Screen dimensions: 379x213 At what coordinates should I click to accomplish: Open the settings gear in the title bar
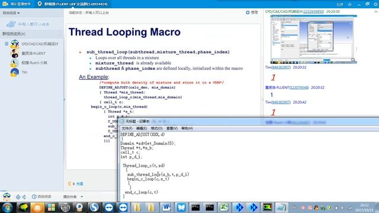349,4
